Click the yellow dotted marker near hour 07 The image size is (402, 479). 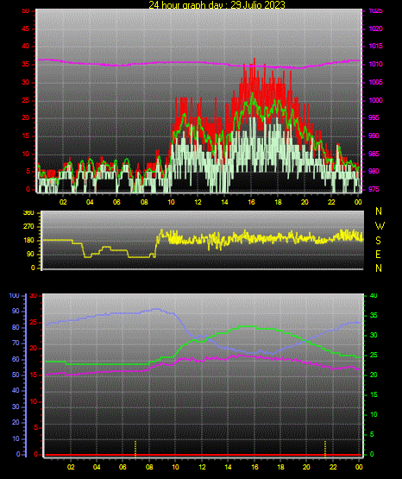click(135, 449)
